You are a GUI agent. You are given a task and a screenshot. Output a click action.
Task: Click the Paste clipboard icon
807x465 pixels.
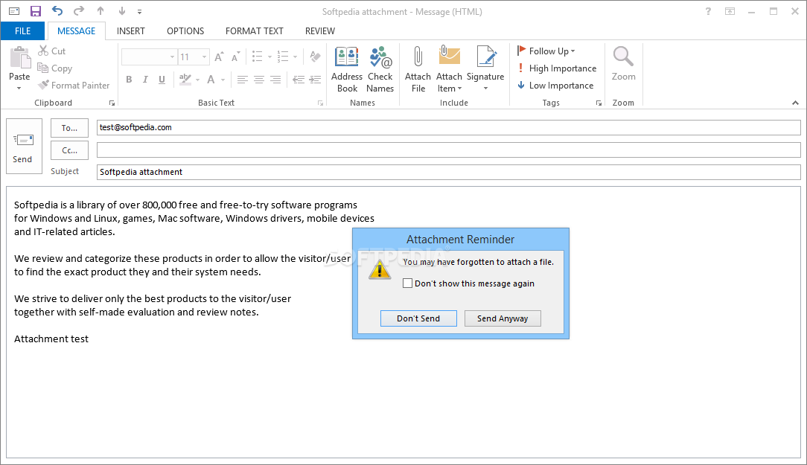tap(20, 57)
